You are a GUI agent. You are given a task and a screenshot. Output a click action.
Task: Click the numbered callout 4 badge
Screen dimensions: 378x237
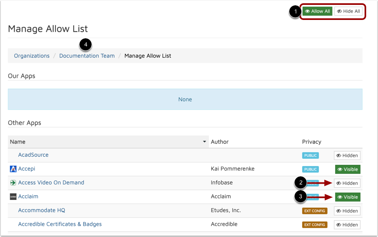tap(86, 44)
